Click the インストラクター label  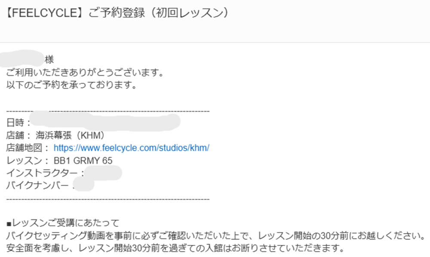point(42,173)
